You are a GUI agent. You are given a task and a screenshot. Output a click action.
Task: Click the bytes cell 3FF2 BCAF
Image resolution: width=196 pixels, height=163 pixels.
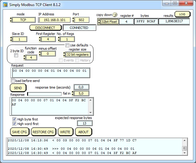coord(146,21)
